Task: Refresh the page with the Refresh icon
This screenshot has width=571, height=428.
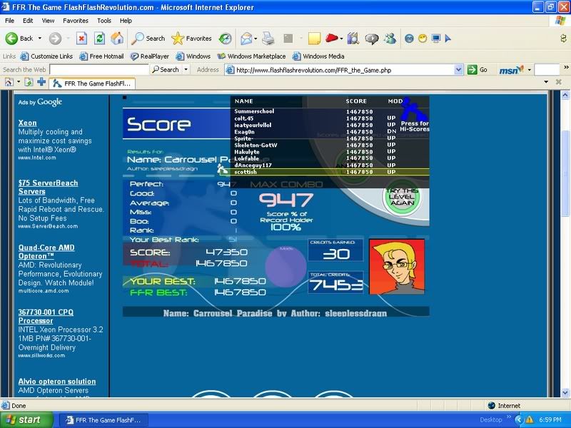Action: [100, 39]
